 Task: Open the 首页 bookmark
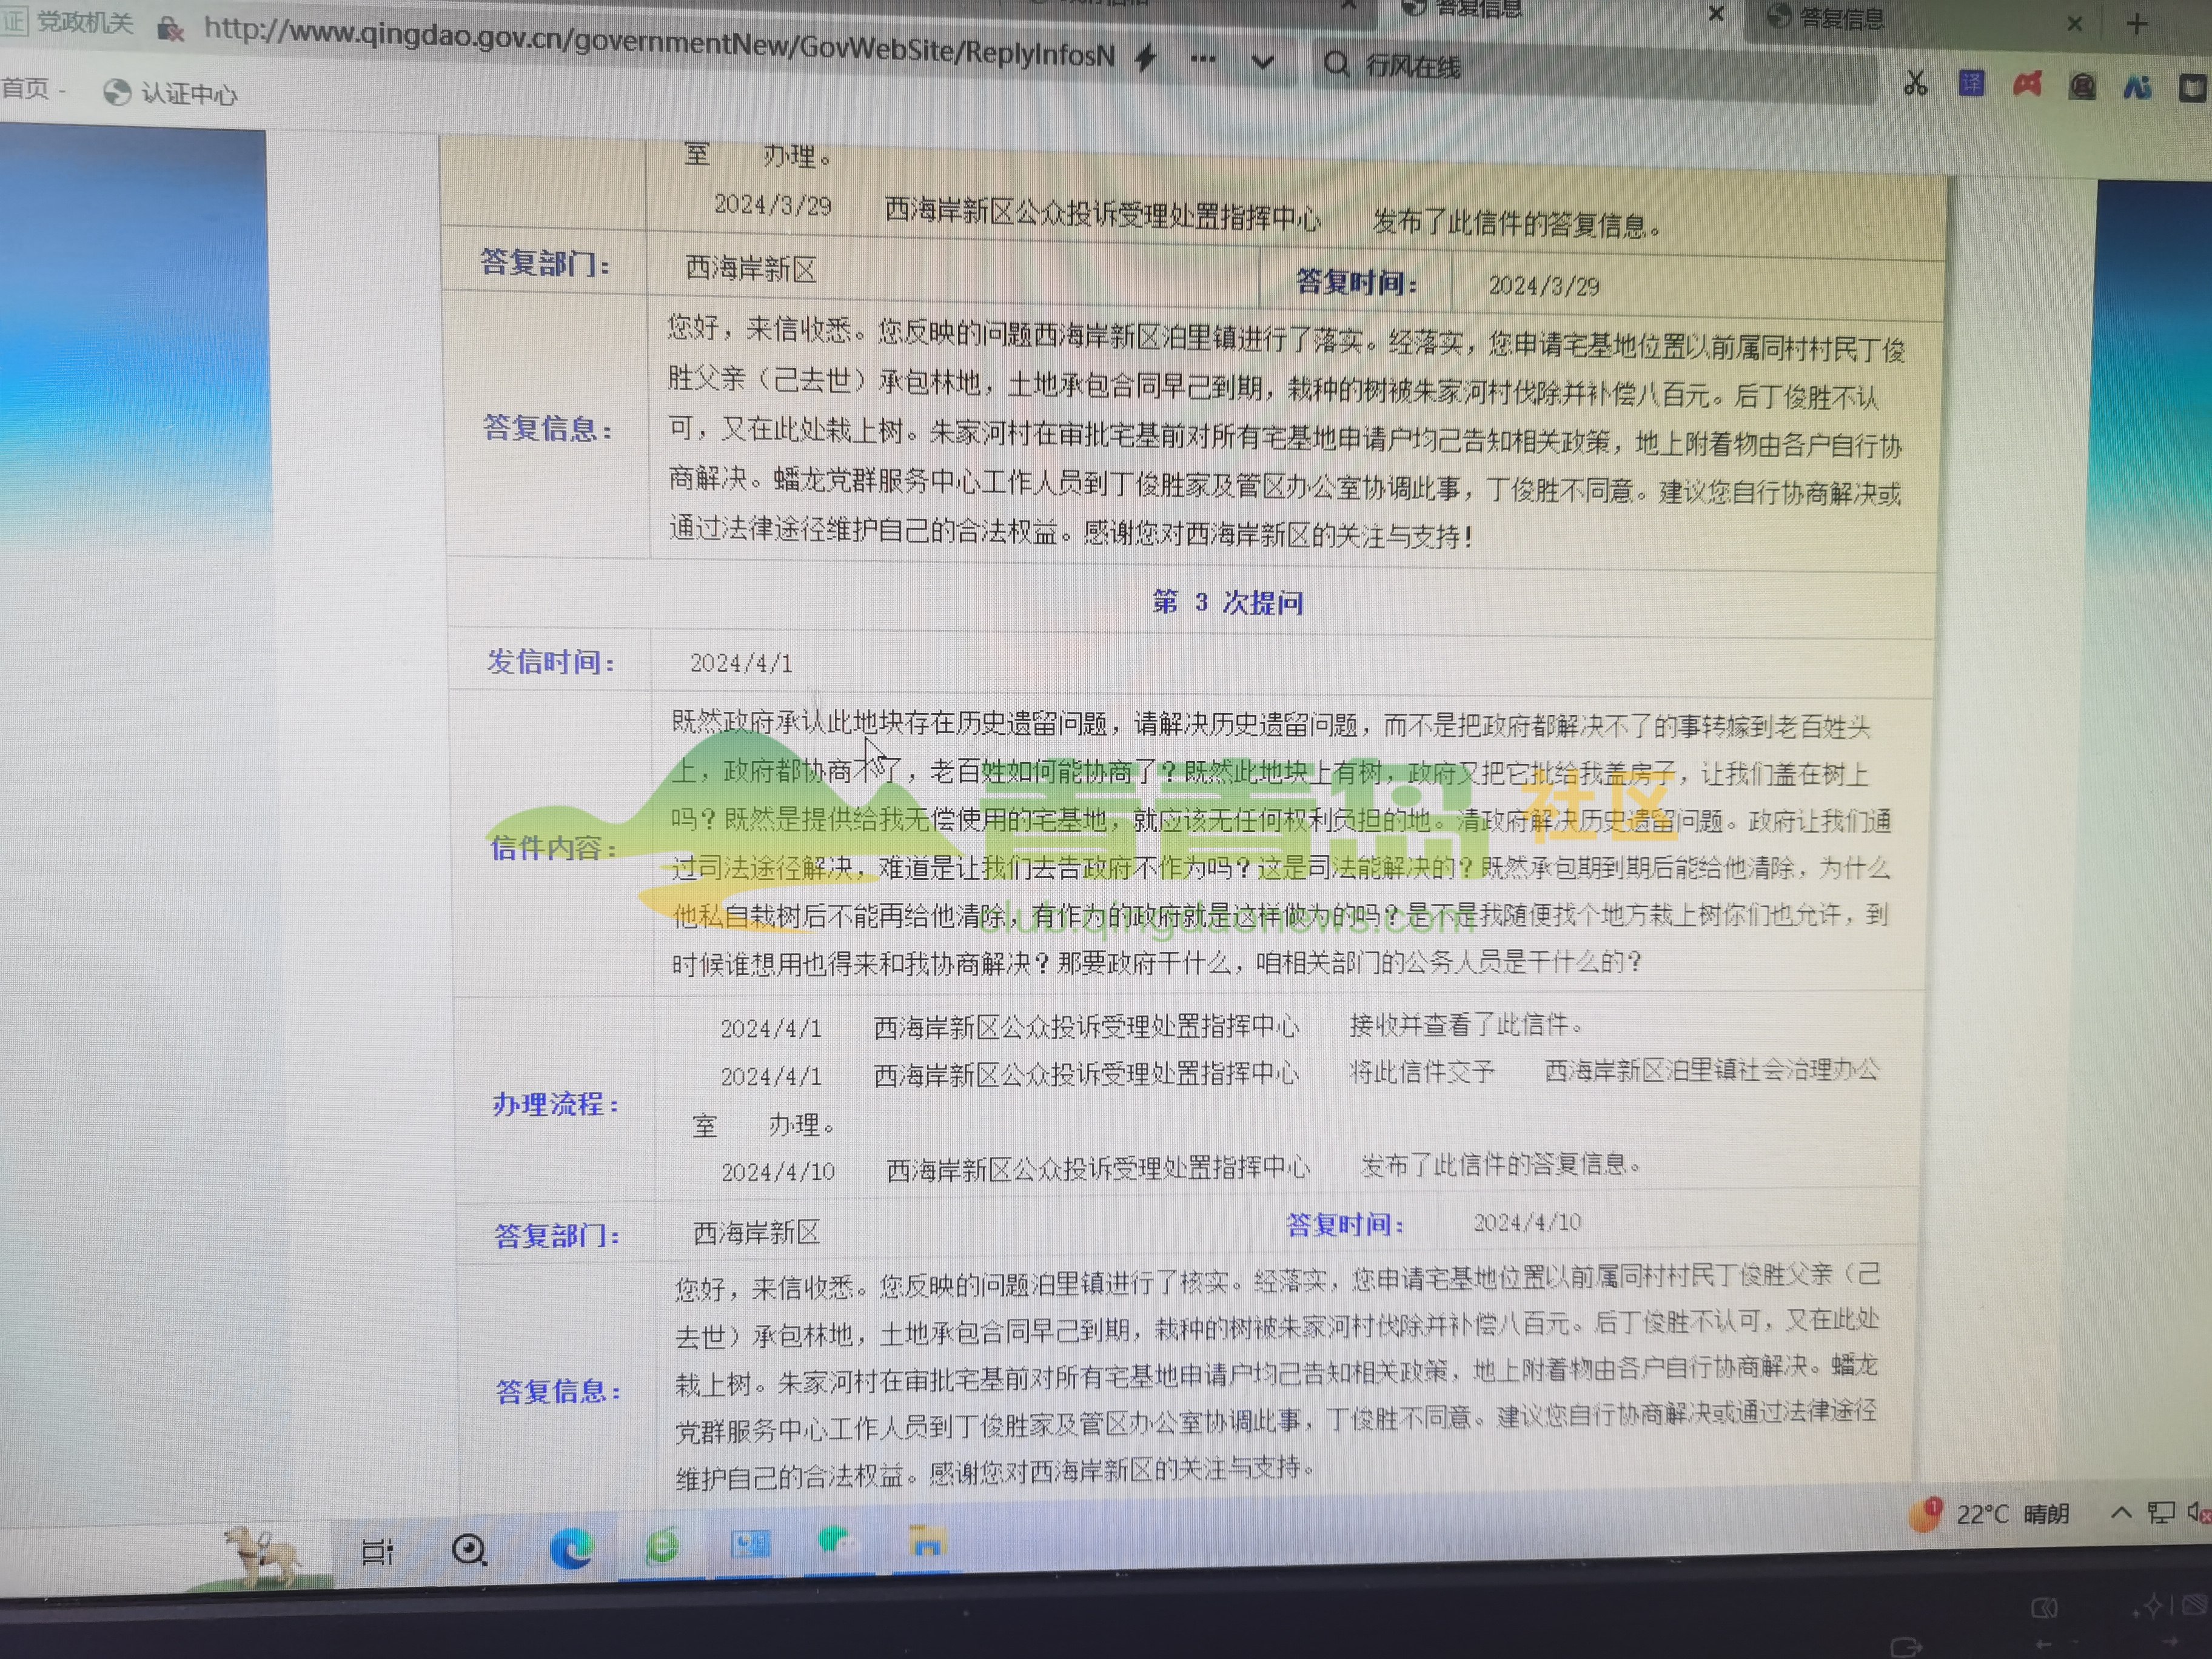point(26,88)
